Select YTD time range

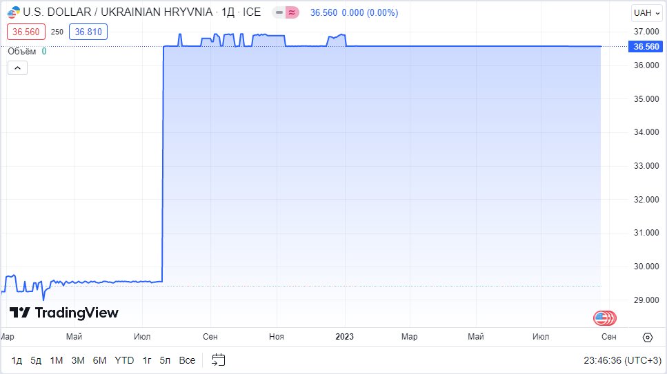124,360
